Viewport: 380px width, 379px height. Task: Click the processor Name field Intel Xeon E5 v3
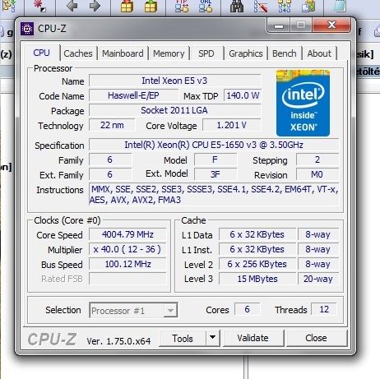pyautogui.click(x=174, y=81)
